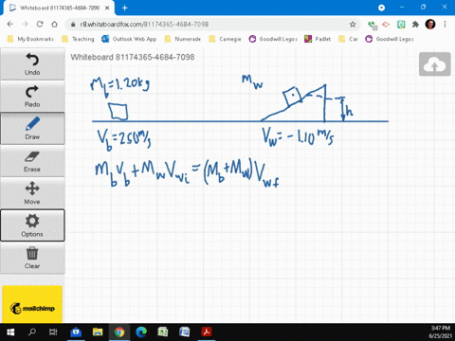Screen dimensions: 455x341
Task: Open Adobe Acrobat from the taskbar
Action: (x=207, y=332)
